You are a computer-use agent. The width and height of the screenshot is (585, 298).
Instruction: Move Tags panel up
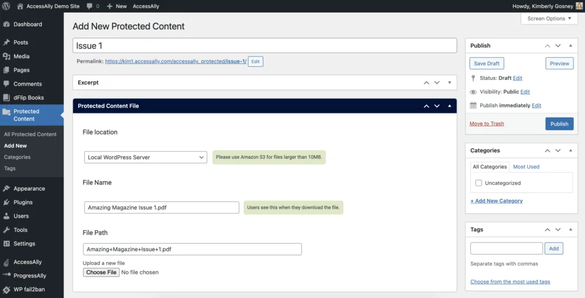[x=547, y=229]
